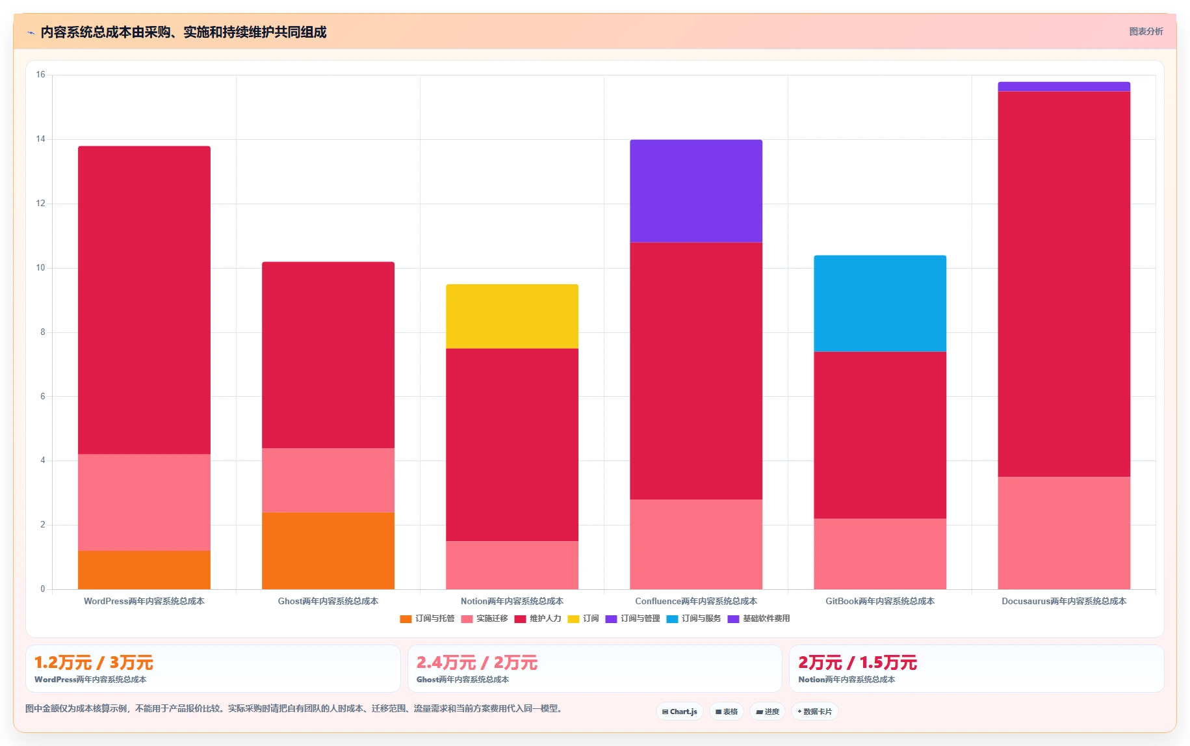Screen dimensions: 1190x746
Task: Select the yellow segment of the Notion bar
Action: tap(512, 316)
